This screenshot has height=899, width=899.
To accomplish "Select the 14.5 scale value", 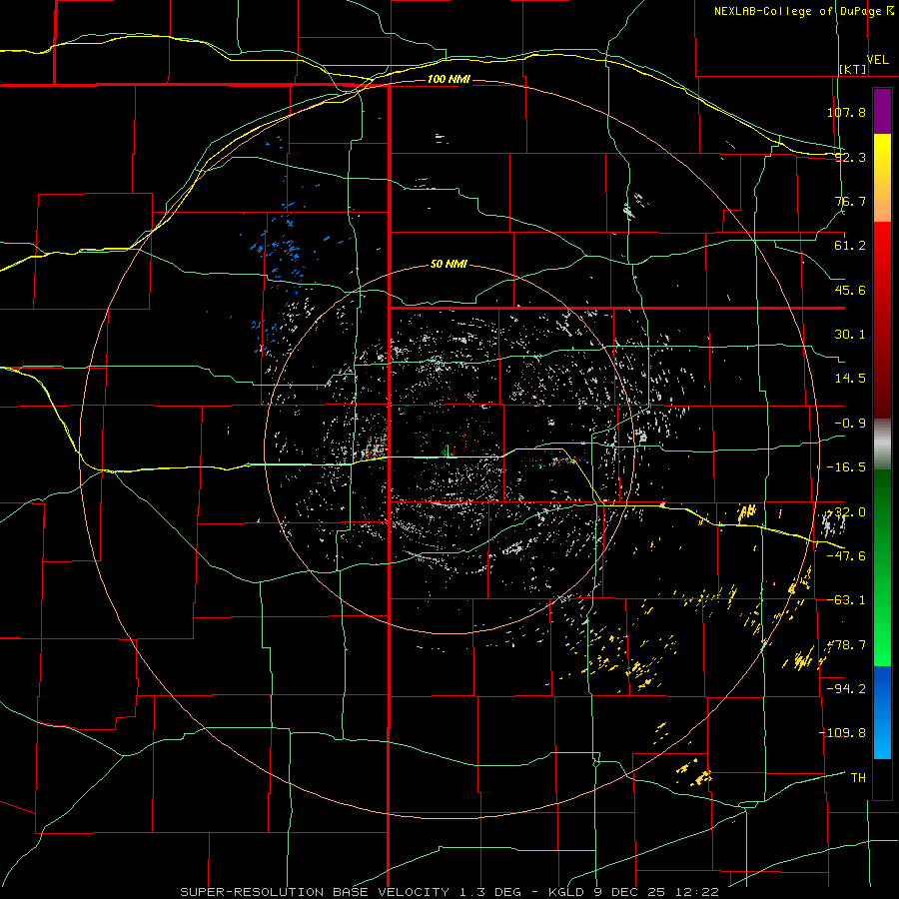I will click(850, 379).
